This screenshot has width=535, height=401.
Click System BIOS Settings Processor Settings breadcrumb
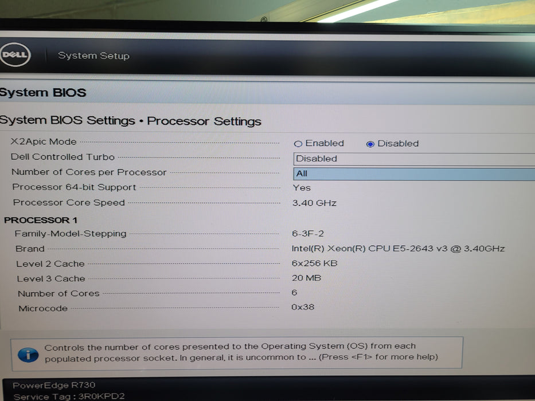click(x=130, y=121)
